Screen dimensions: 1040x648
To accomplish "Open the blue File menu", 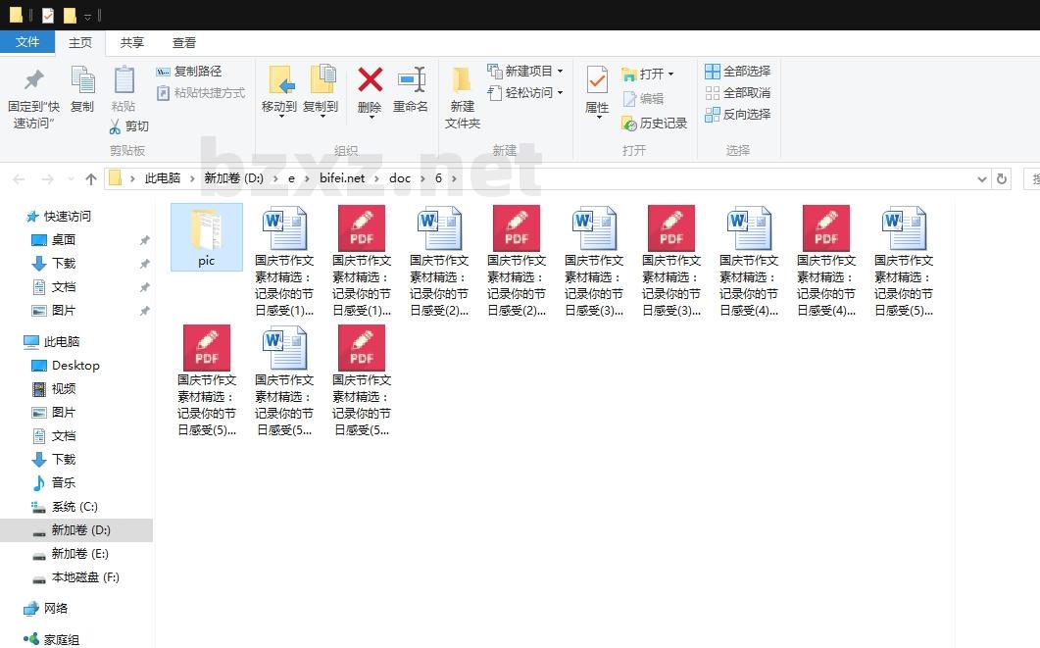I will [27, 42].
